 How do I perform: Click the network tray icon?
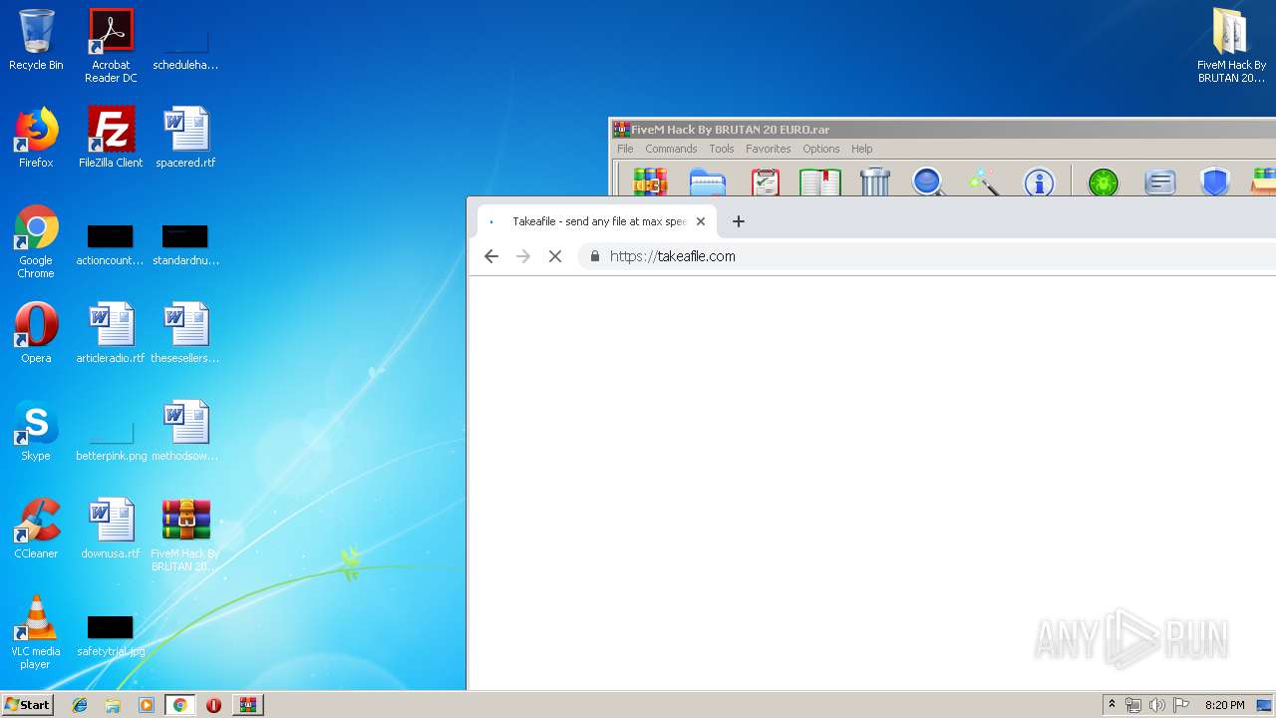[1133, 705]
